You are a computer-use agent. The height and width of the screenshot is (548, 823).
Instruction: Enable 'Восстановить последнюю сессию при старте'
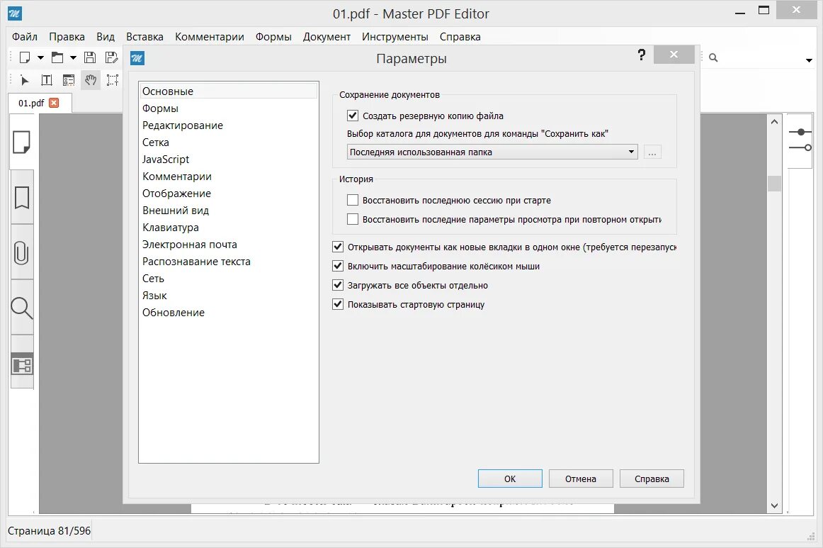click(x=353, y=200)
